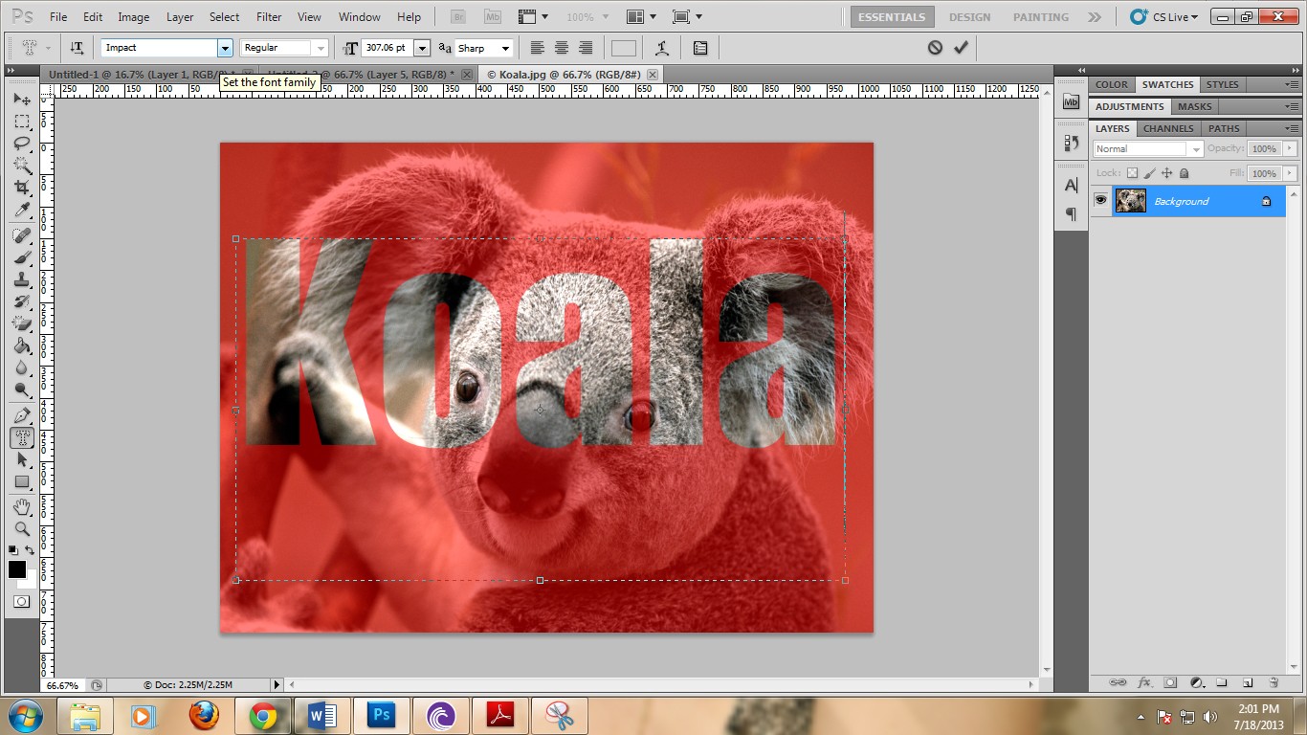The image size is (1307, 735).
Task: Select the Eyedropper tool
Action: tap(22, 210)
